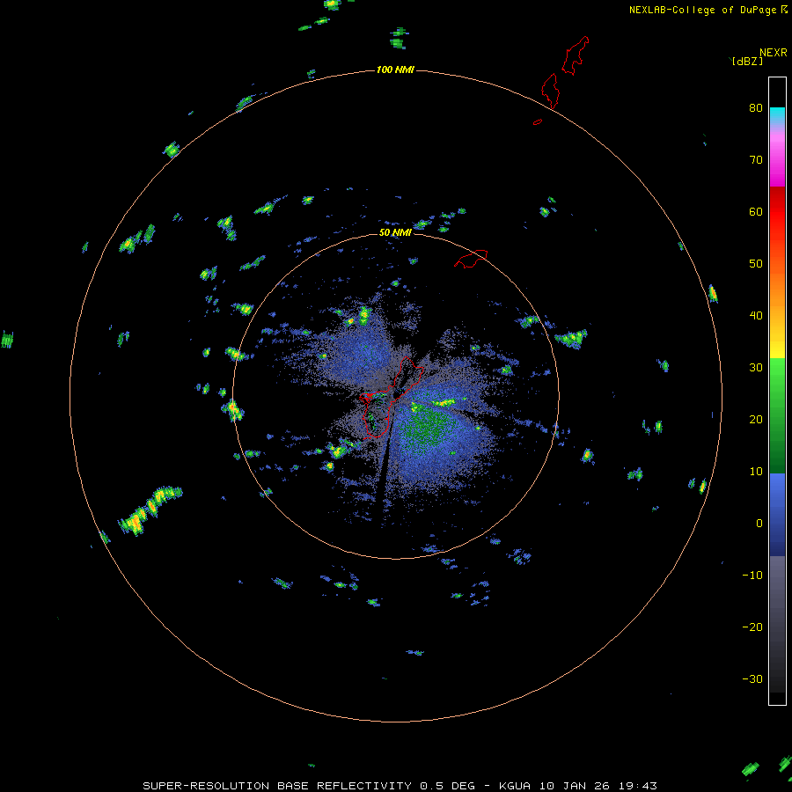The width and height of the screenshot is (792, 792).
Task: Click the 100 NMI range ring label
Action: click(x=395, y=70)
